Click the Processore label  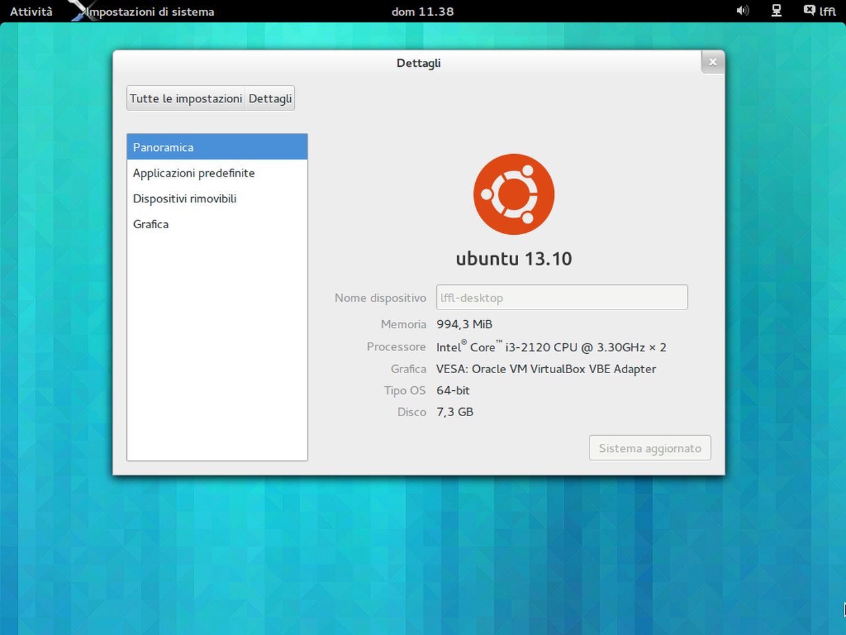click(x=397, y=347)
